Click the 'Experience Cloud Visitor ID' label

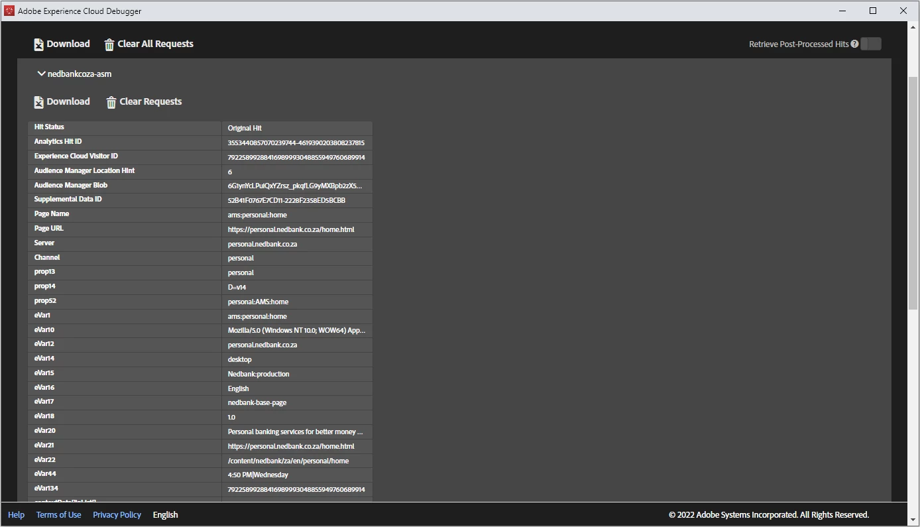click(76, 156)
